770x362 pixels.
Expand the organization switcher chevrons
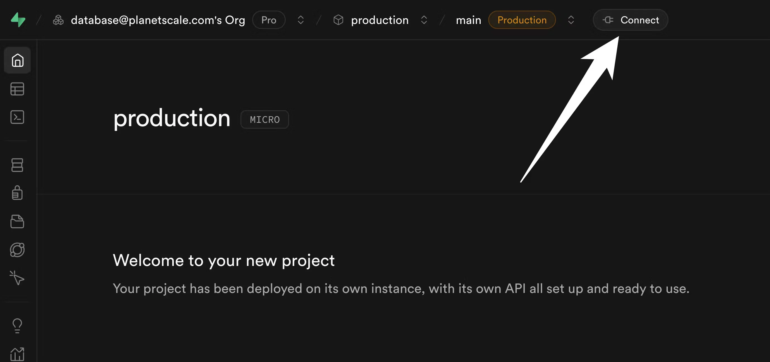click(300, 20)
